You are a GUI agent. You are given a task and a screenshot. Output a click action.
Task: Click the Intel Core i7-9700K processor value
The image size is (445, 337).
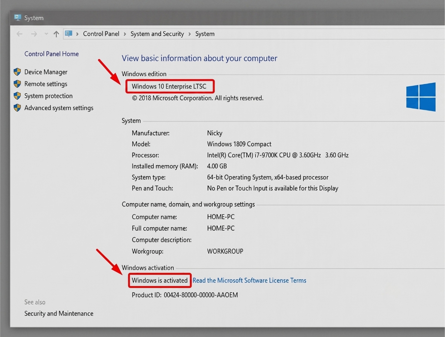coord(278,155)
